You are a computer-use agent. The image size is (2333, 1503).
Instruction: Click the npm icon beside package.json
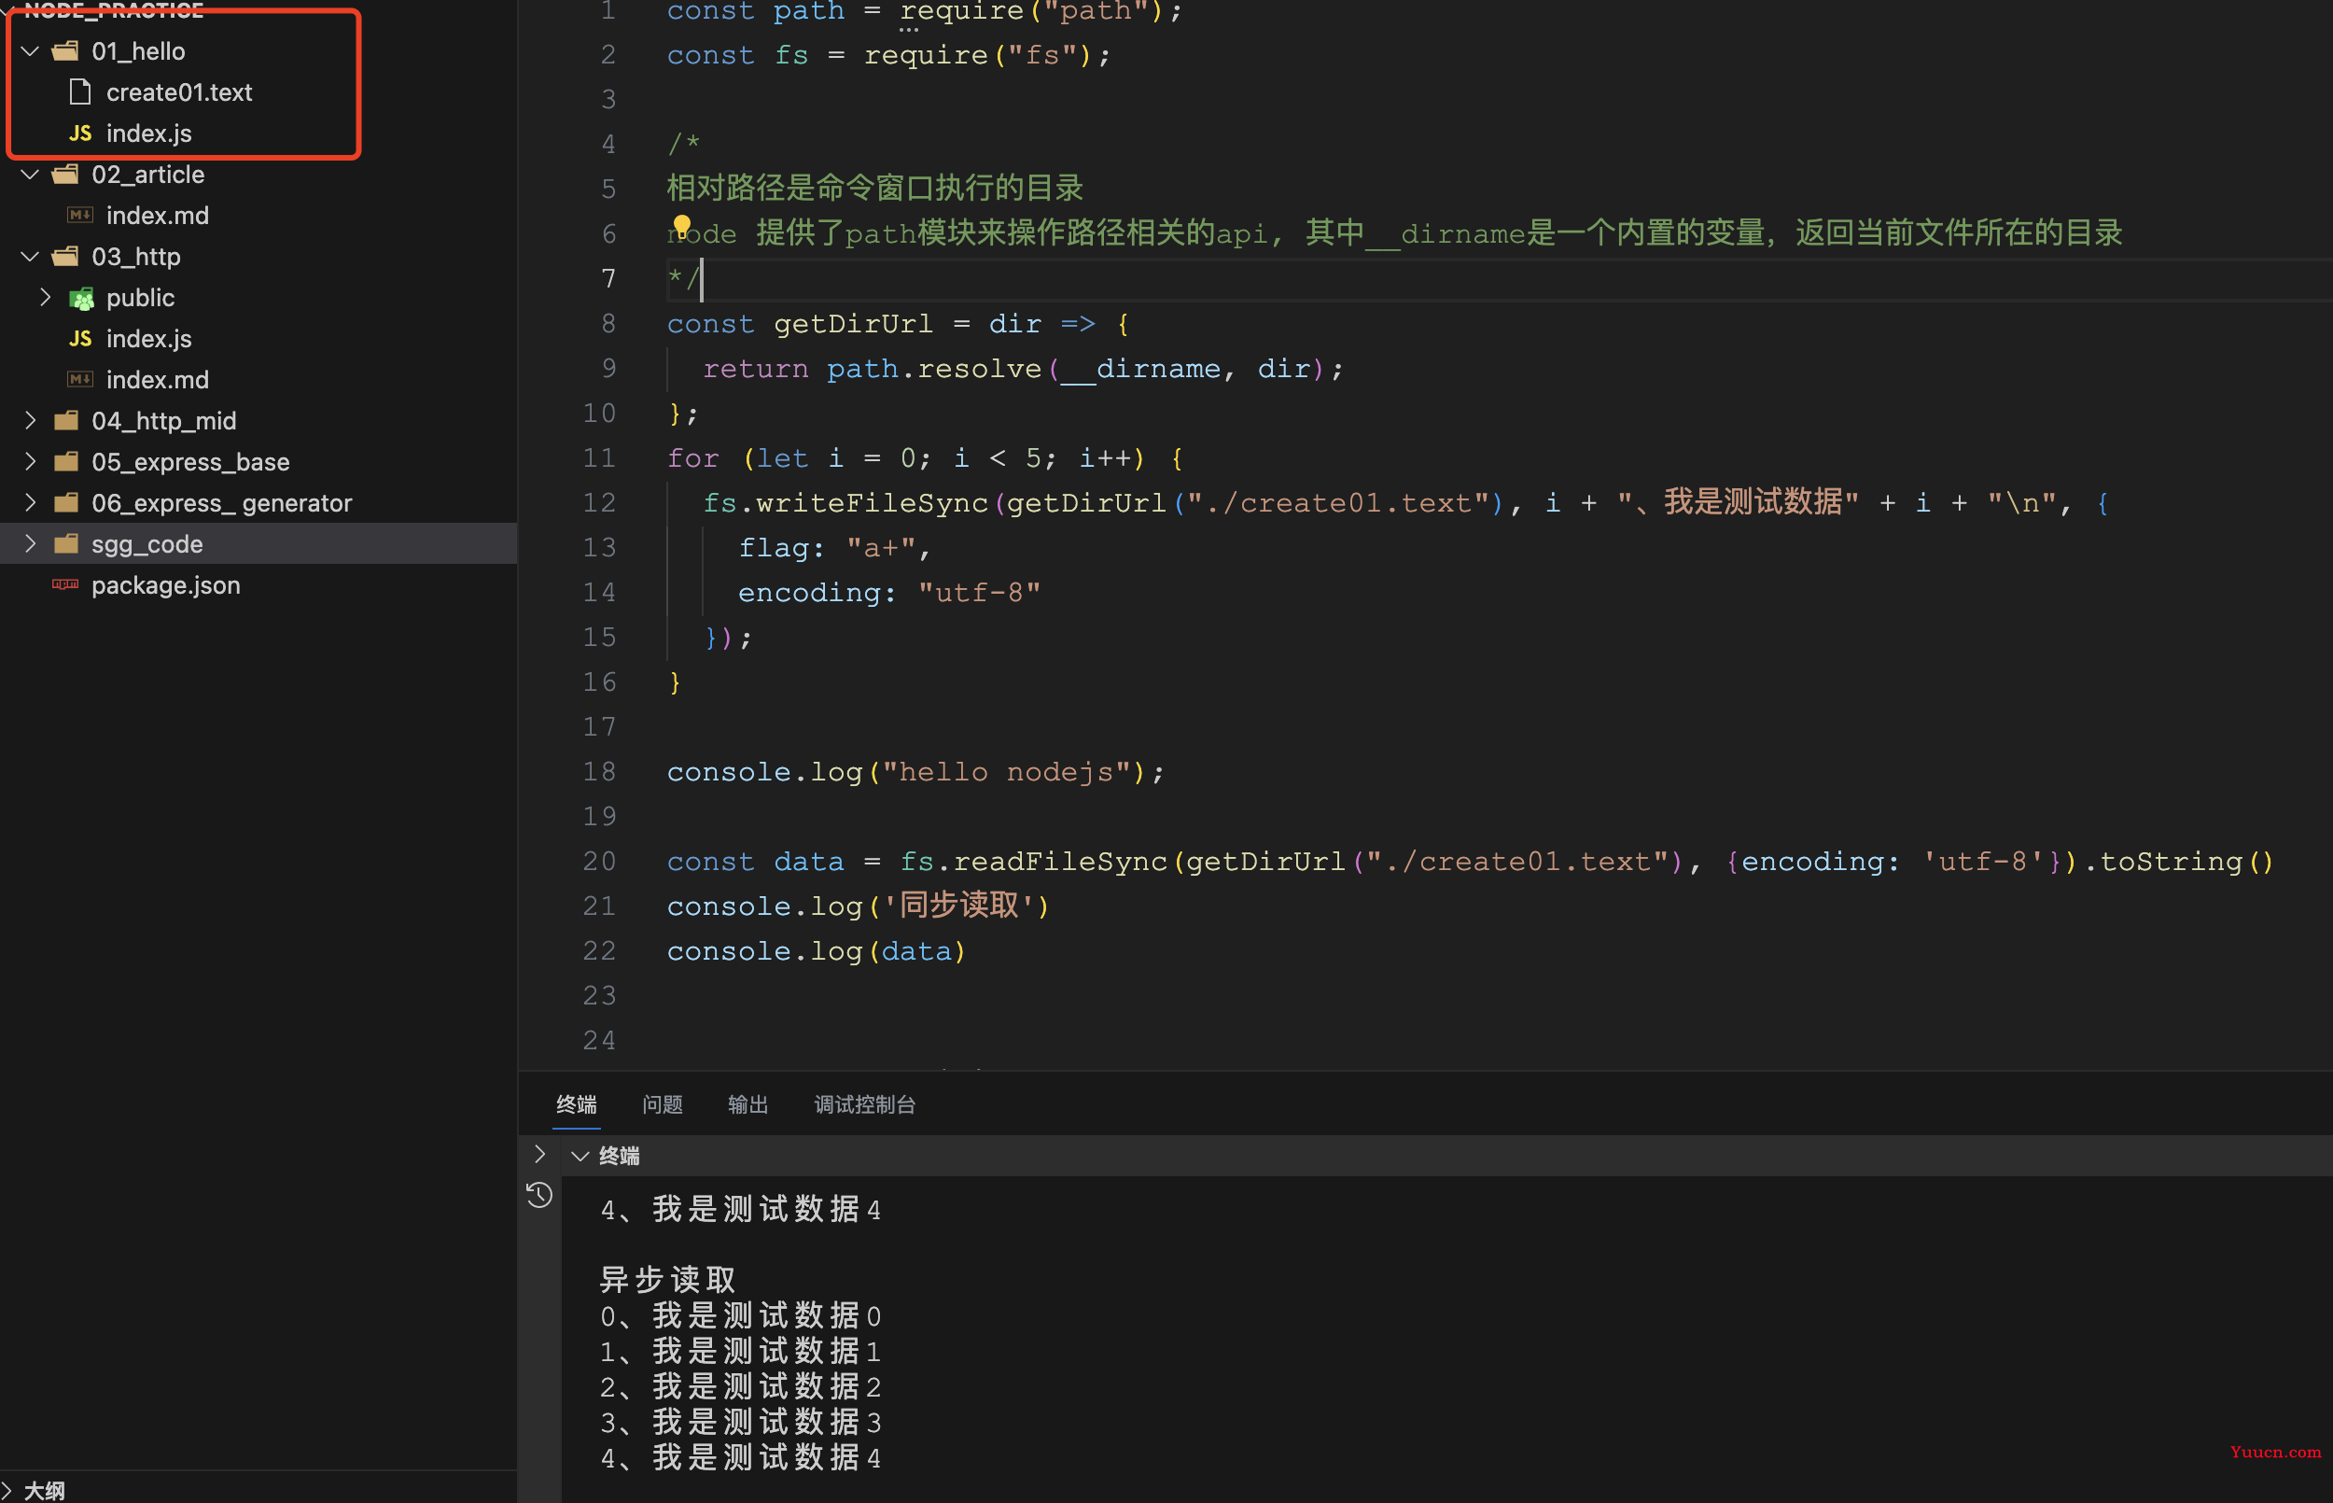tap(65, 584)
